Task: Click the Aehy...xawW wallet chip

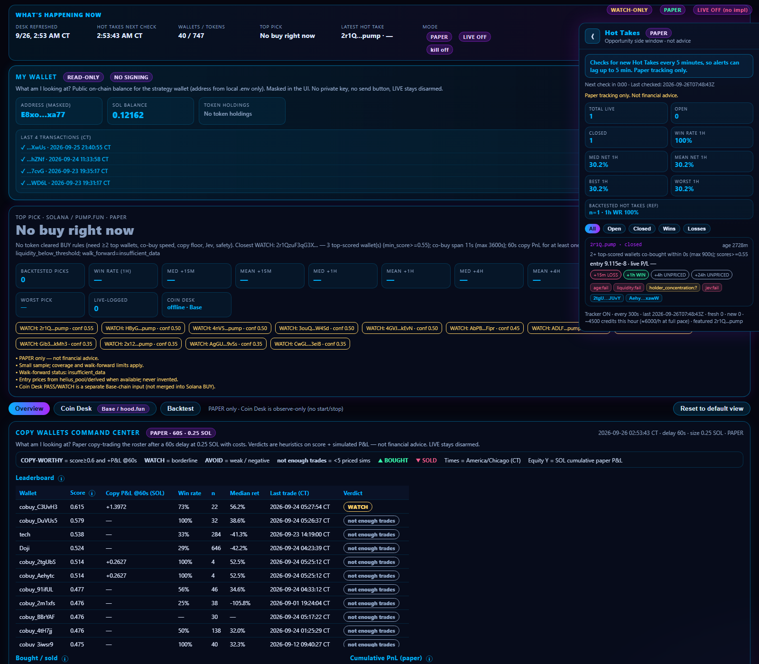Action: tap(644, 298)
